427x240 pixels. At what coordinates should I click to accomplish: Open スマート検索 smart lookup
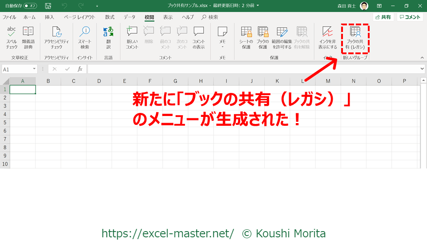point(85,37)
